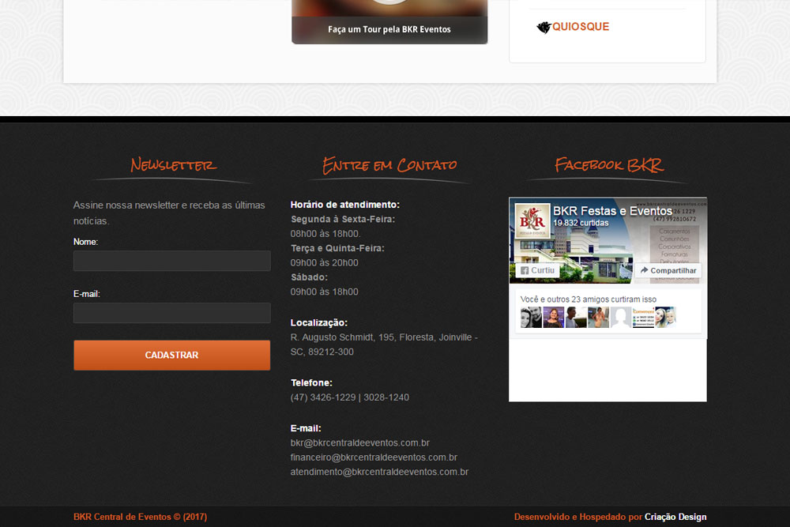
Task: Click 'Telefone:' label
Action: point(311,383)
